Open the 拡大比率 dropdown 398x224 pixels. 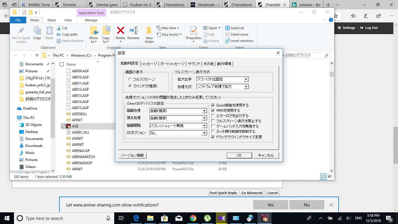coord(246,79)
